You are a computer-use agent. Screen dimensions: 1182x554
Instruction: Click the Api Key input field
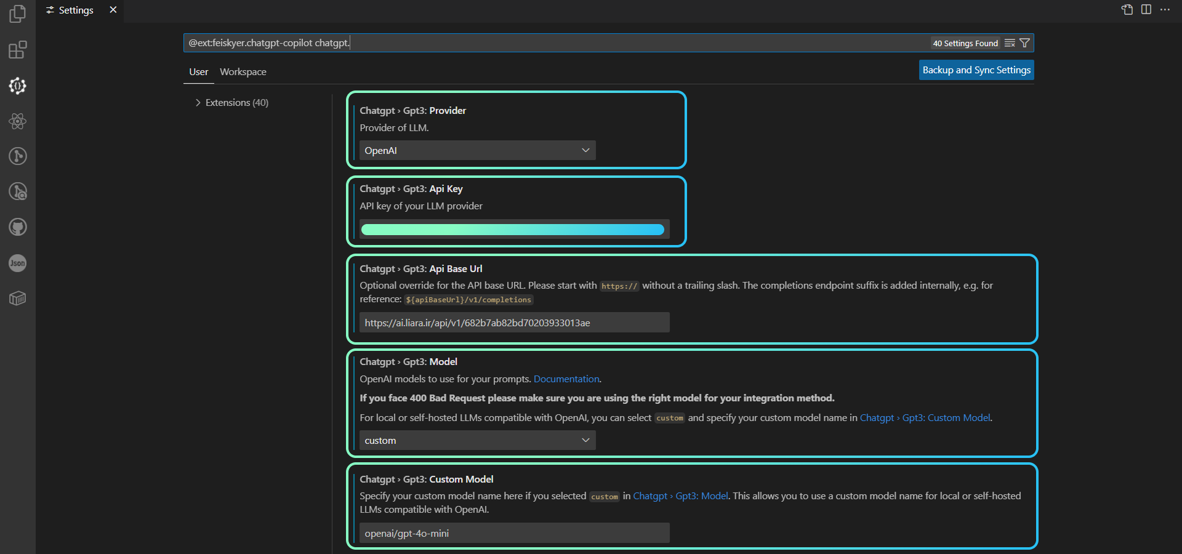(x=515, y=230)
